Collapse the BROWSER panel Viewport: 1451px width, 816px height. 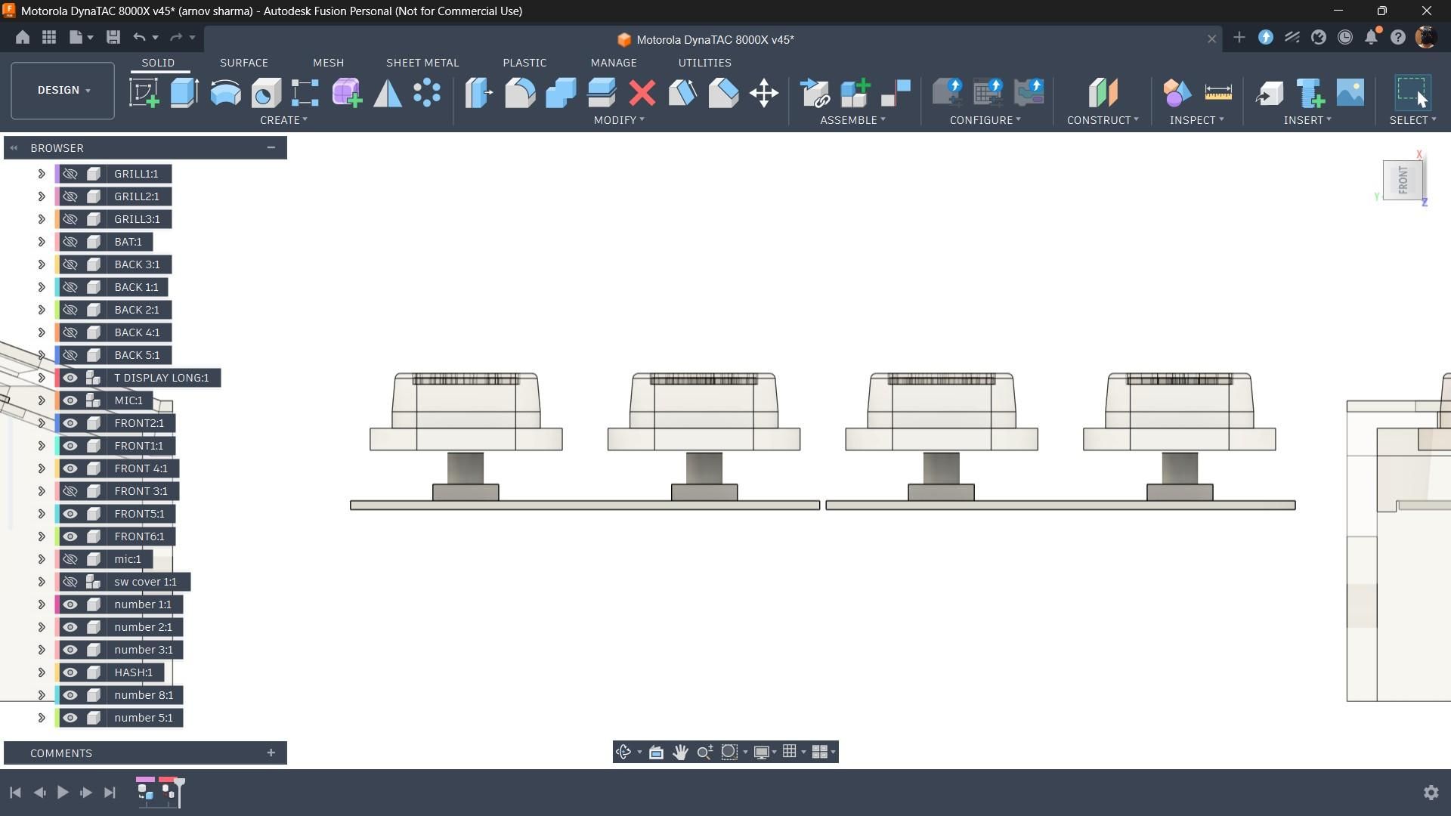(271, 148)
